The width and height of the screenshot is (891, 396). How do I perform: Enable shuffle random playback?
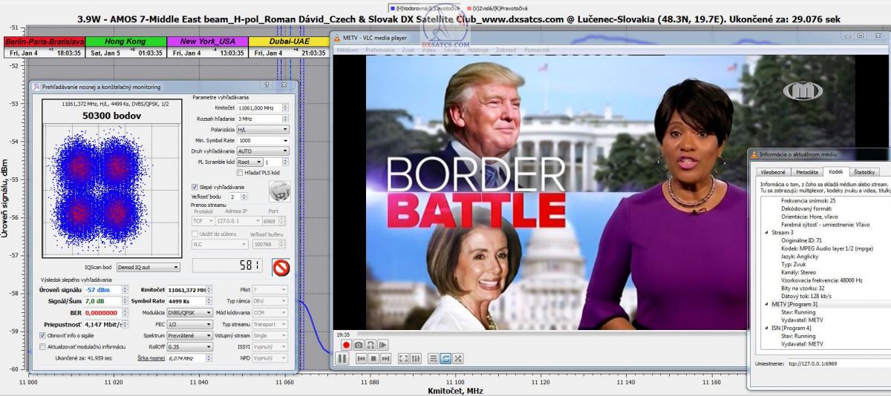click(x=458, y=359)
